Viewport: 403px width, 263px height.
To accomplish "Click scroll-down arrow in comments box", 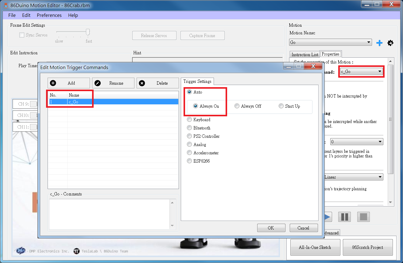I will [x=172, y=226].
